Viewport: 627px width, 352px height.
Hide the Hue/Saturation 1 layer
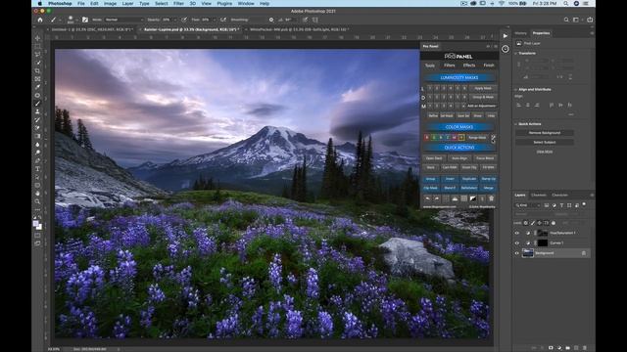pos(517,233)
